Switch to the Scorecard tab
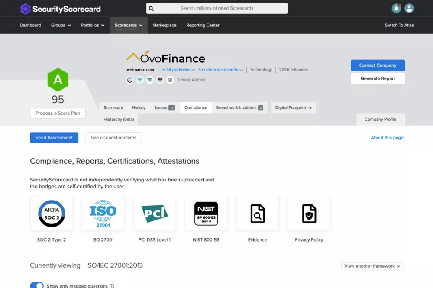Viewport: 433px width, 288px height. (113, 108)
